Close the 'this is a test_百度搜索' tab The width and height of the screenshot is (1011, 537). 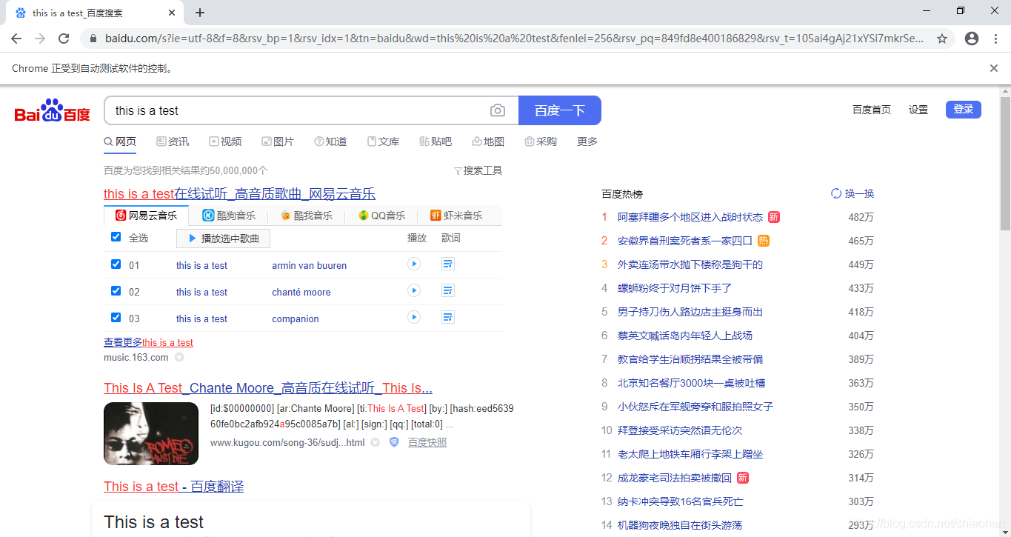172,13
